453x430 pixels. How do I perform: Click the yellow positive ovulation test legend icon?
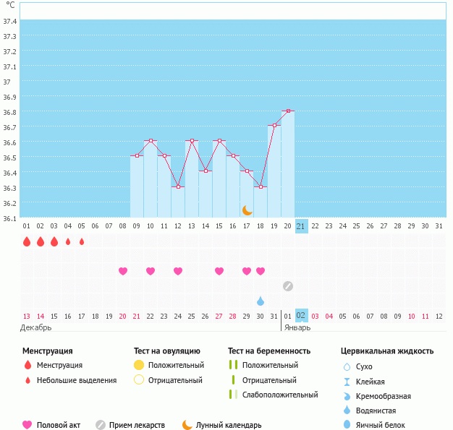pos(139,365)
